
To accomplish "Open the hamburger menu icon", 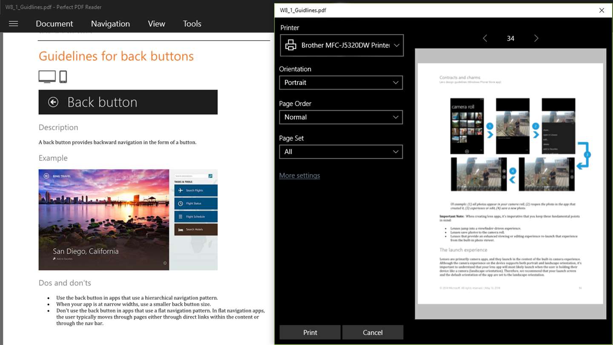I will (13, 24).
